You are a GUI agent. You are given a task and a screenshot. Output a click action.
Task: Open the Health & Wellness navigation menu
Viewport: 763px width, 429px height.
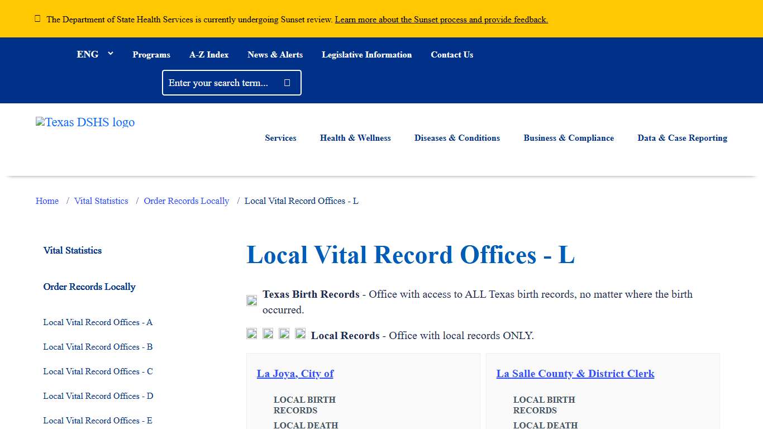click(x=355, y=138)
